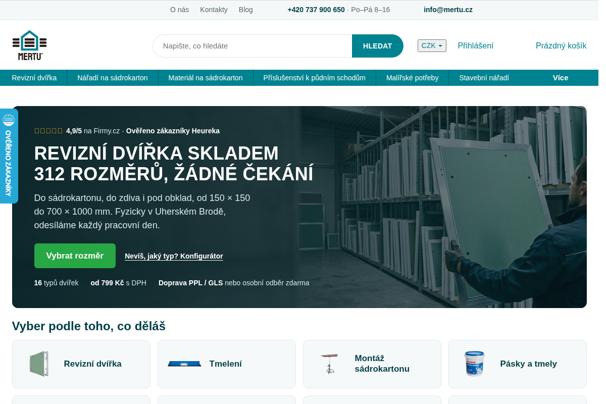The image size is (606, 404).
Task: Click the od 799 Kč s DPH text
Action: tap(118, 283)
